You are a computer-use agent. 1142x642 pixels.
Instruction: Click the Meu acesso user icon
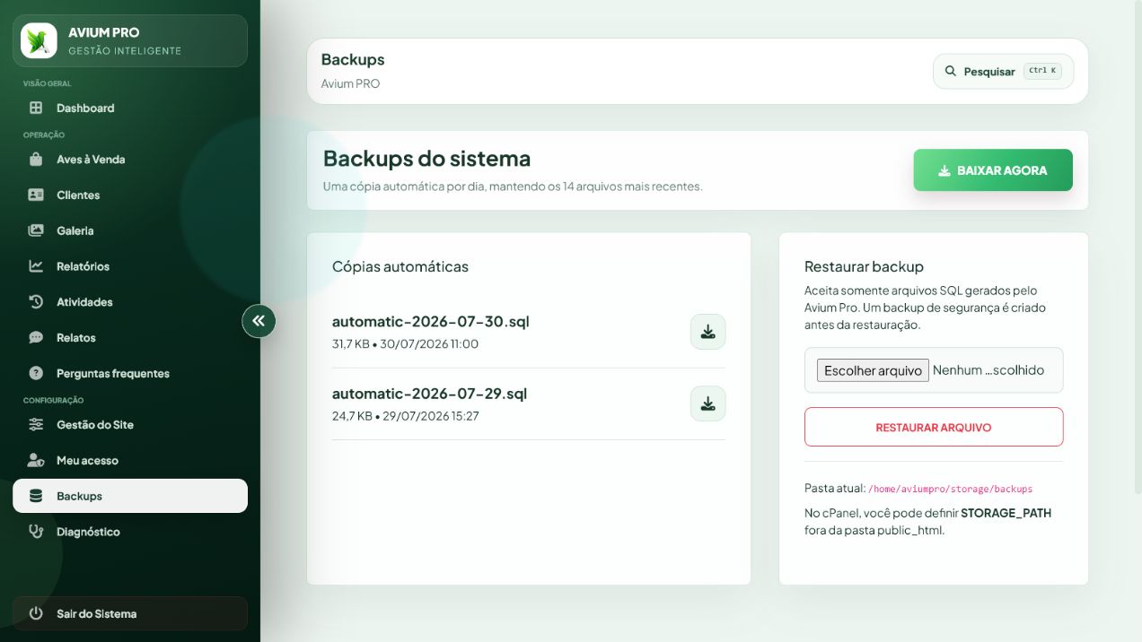coord(36,460)
